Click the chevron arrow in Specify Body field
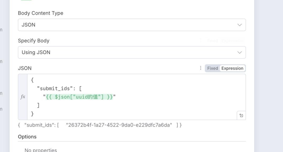This screenshot has width=283, height=152. 240,53
